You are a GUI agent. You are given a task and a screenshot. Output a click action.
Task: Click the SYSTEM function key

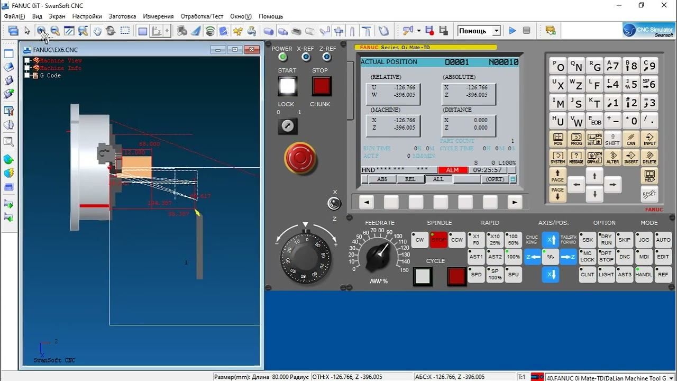point(557,157)
